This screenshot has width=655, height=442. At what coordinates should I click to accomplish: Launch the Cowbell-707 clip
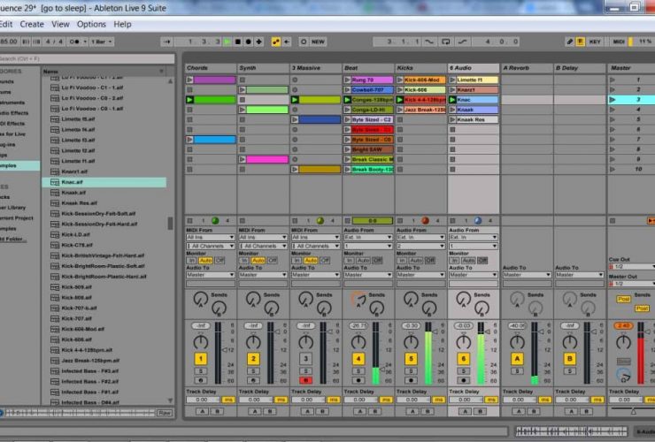348,90
